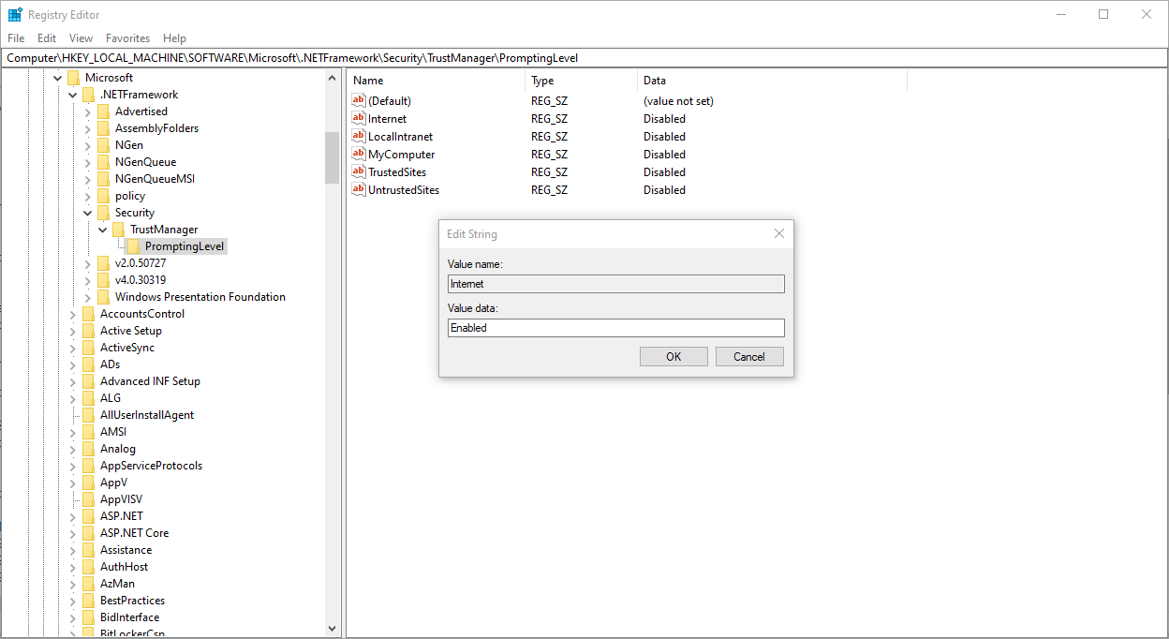The width and height of the screenshot is (1169, 639).
Task: Click the Value data text field
Action: [615, 328]
